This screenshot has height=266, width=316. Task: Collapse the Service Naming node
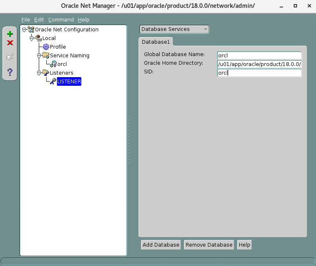(39, 56)
